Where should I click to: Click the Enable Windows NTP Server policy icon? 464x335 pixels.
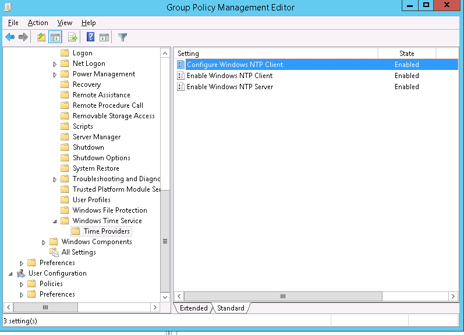pyautogui.click(x=180, y=86)
